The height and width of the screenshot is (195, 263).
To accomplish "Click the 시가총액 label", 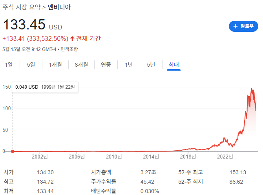I will 101,172.
